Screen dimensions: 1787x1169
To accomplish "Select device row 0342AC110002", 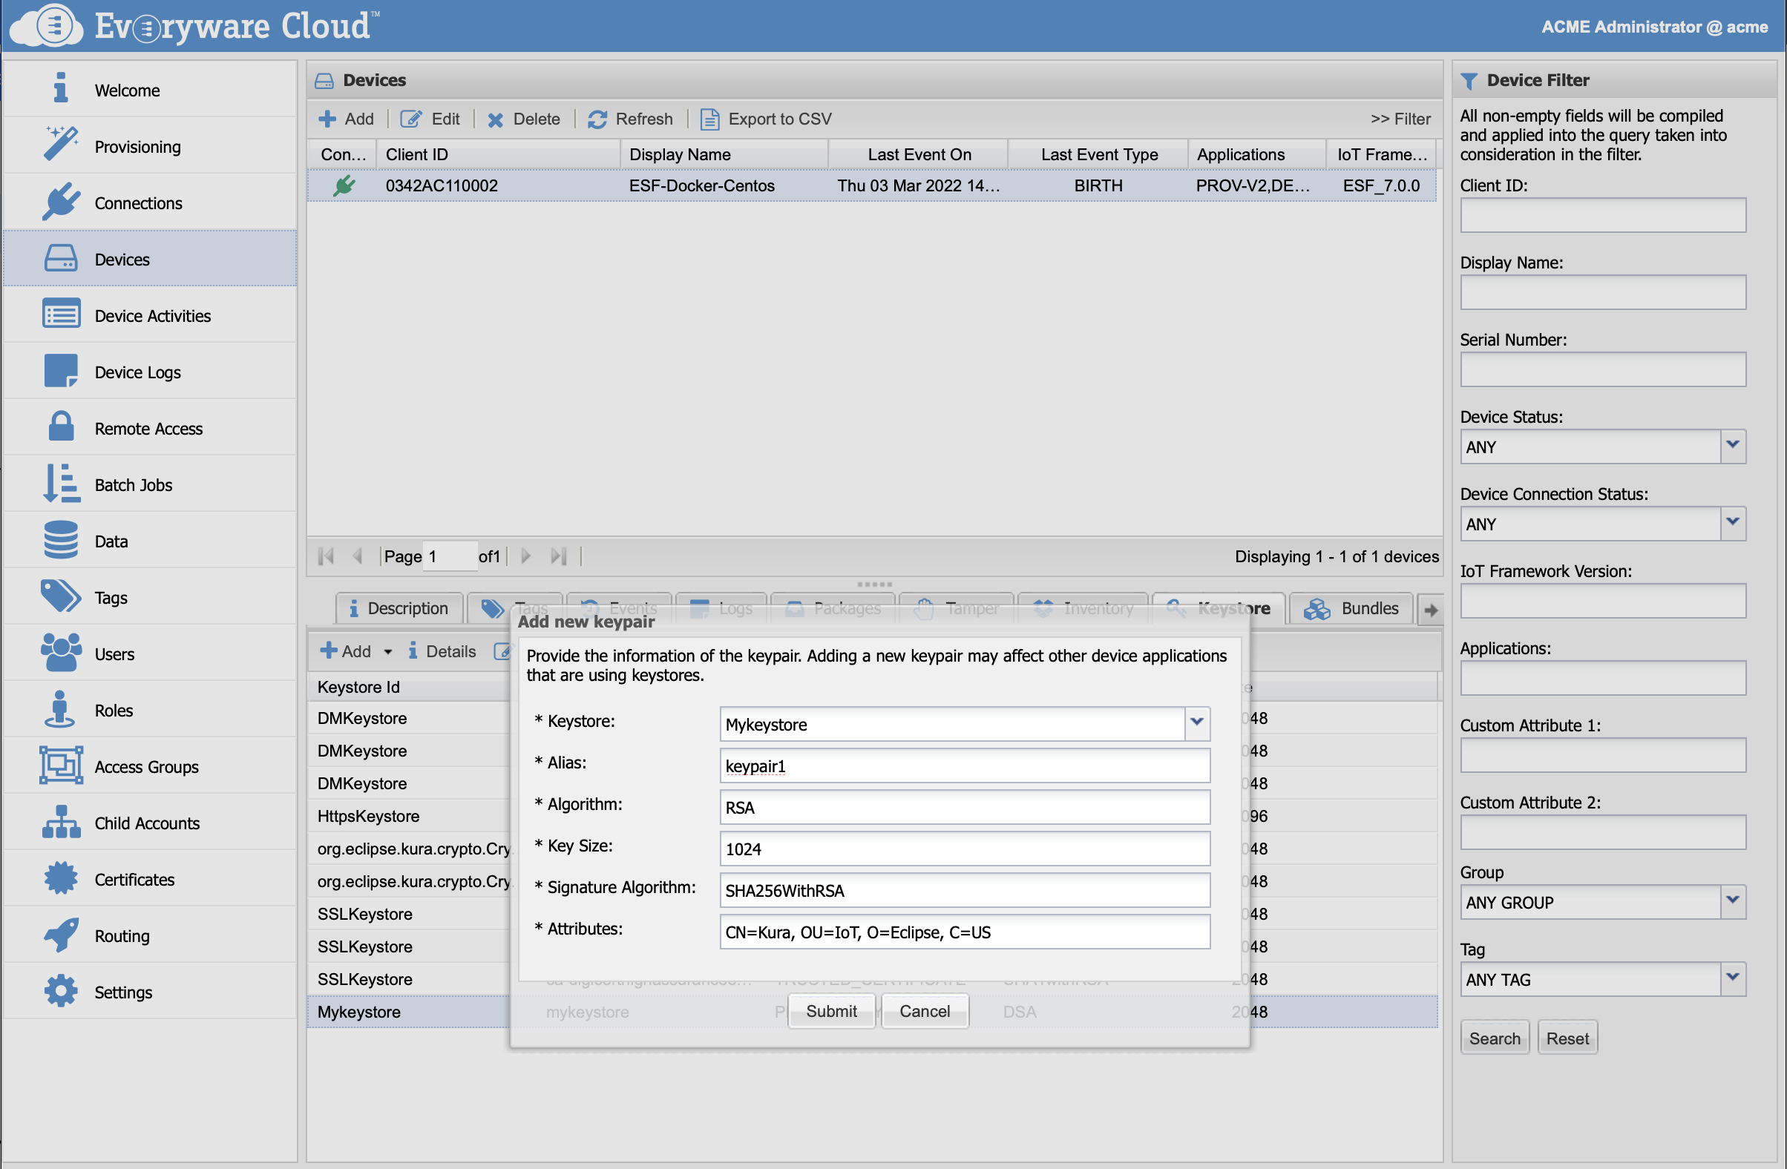I will (872, 185).
